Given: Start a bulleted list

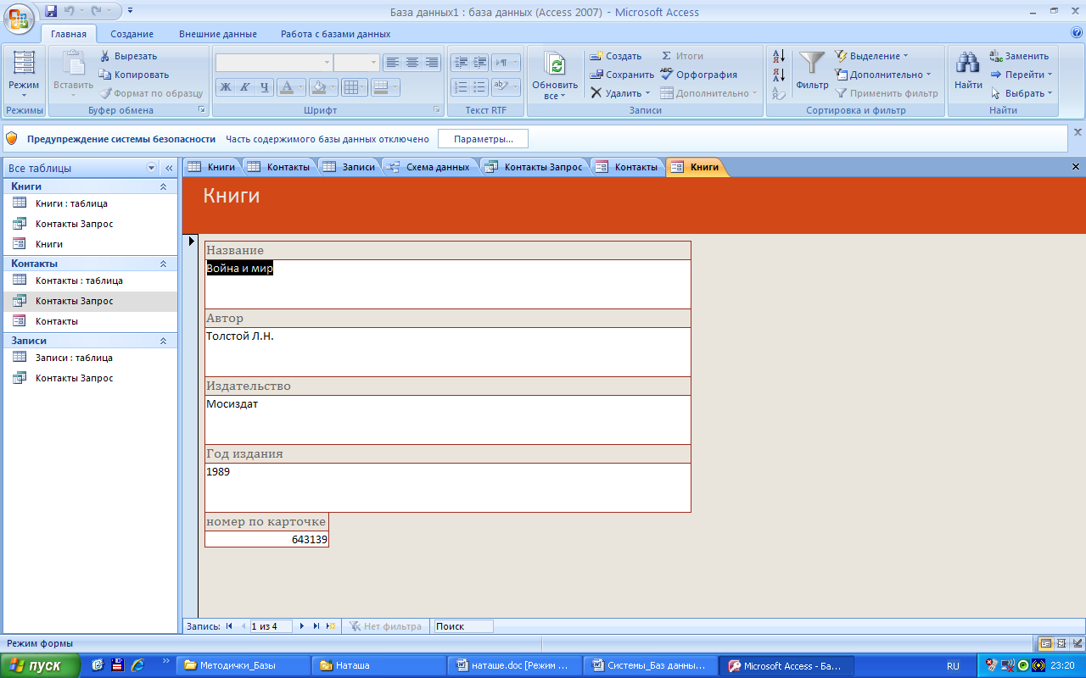Looking at the screenshot, I should tap(479, 86).
